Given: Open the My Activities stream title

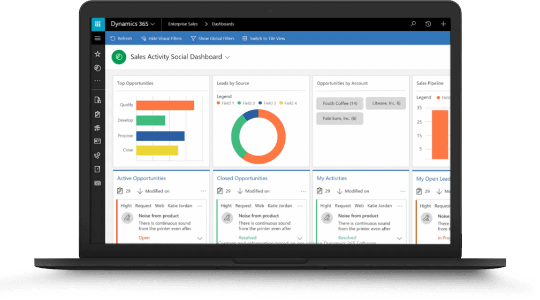Looking at the screenshot, I should (332, 178).
